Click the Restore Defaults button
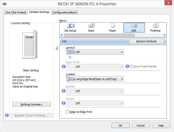Viewport: 174px width, 132px height. (x=146, y=41)
